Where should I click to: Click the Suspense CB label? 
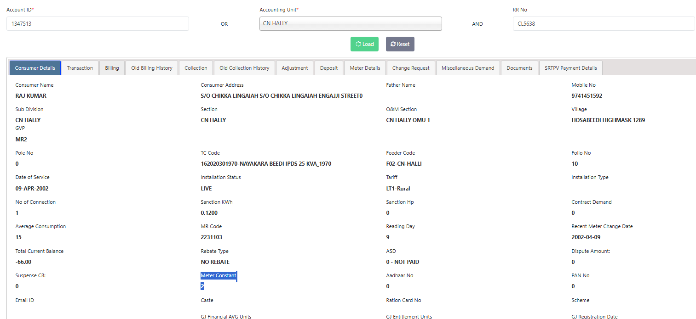pos(30,275)
